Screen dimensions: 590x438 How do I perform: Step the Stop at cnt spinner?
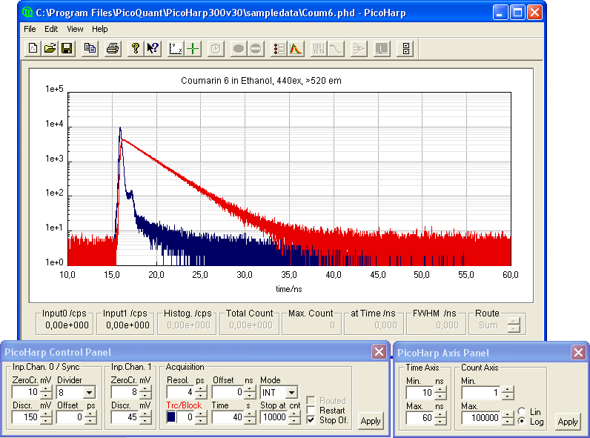294,417
